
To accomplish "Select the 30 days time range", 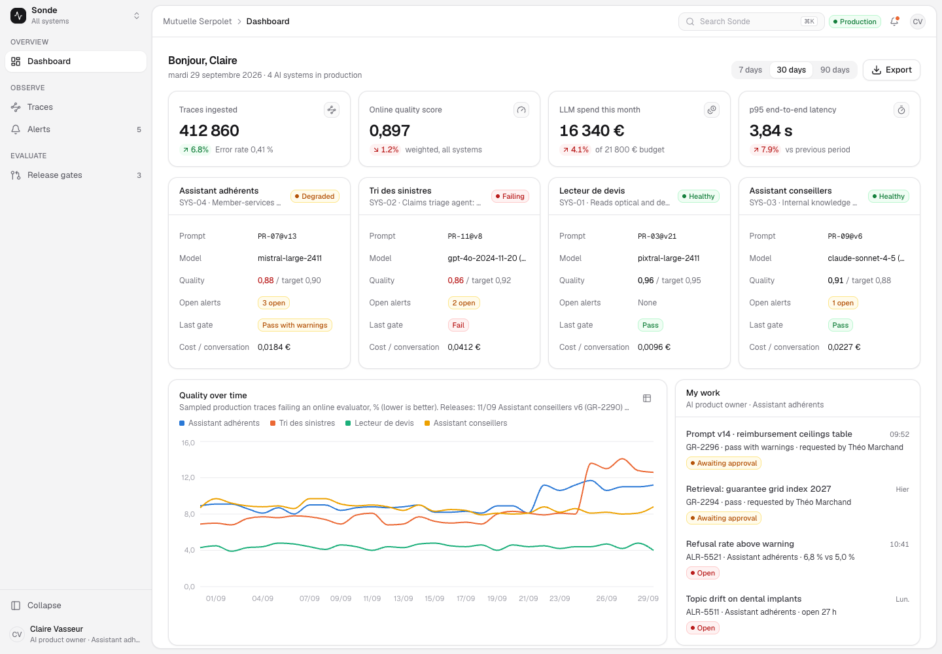I will (x=791, y=70).
